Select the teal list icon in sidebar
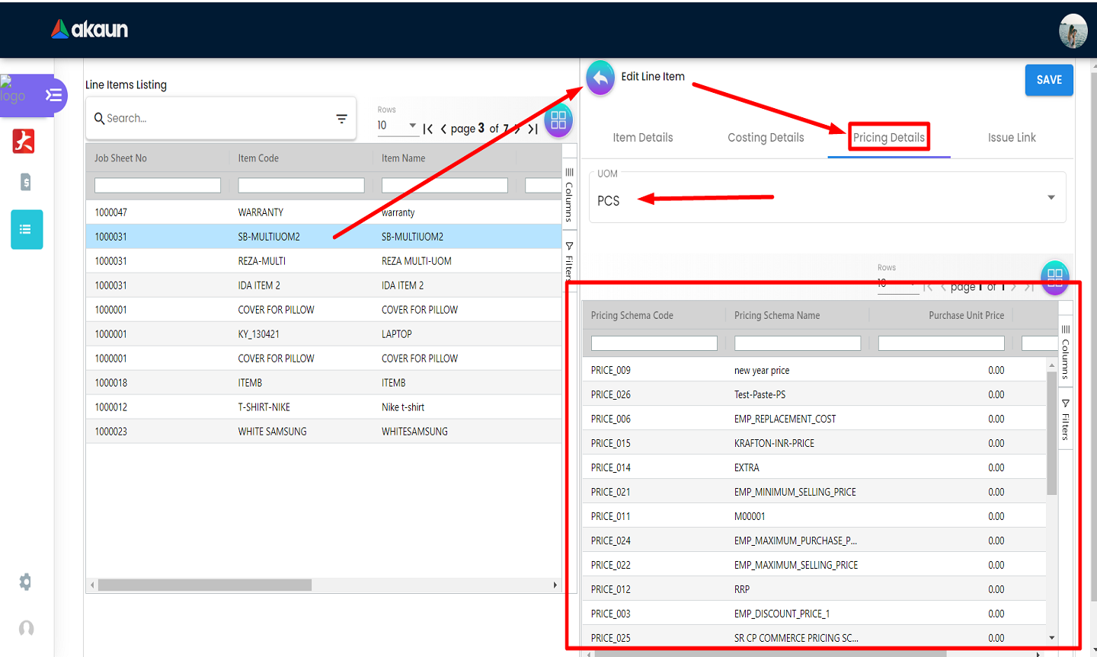The height and width of the screenshot is (657, 1097). (x=27, y=229)
